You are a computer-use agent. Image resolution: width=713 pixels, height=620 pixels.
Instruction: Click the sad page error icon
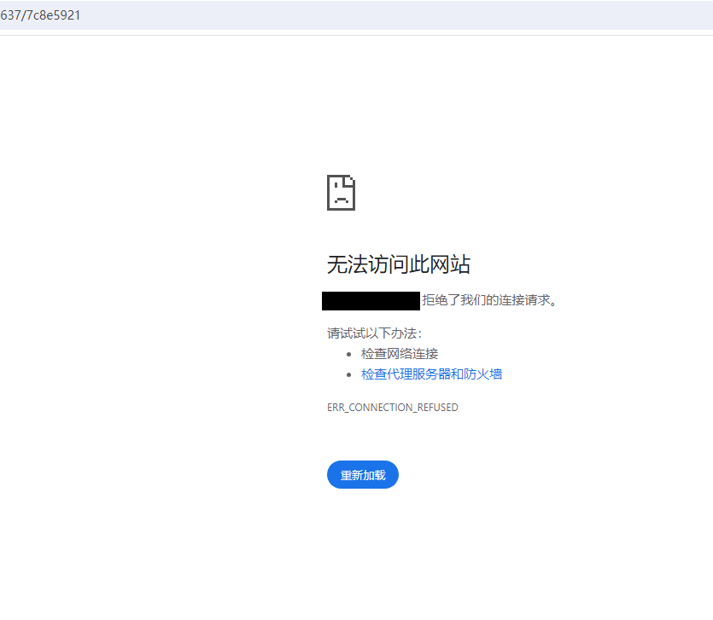[x=341, y=193]
